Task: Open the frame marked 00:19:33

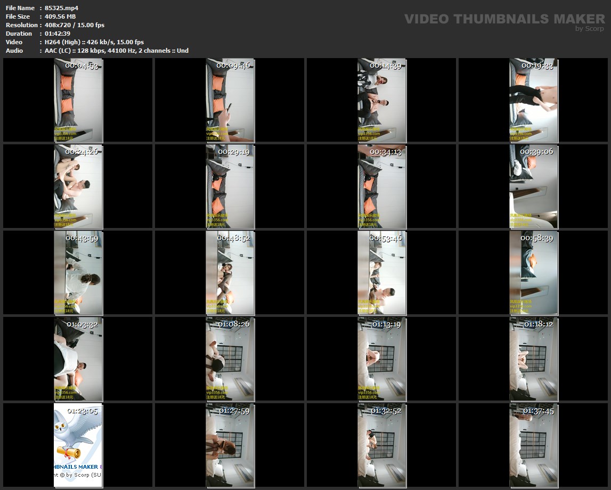Action: coord(533,100)
